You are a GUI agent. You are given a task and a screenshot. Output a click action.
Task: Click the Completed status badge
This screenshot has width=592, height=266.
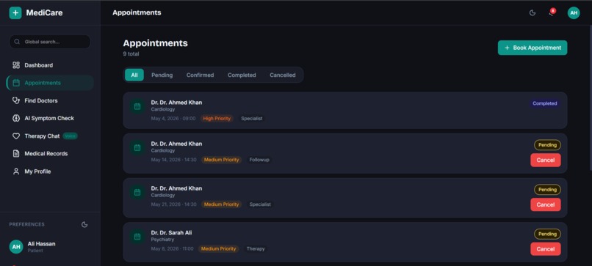[545, 103]
